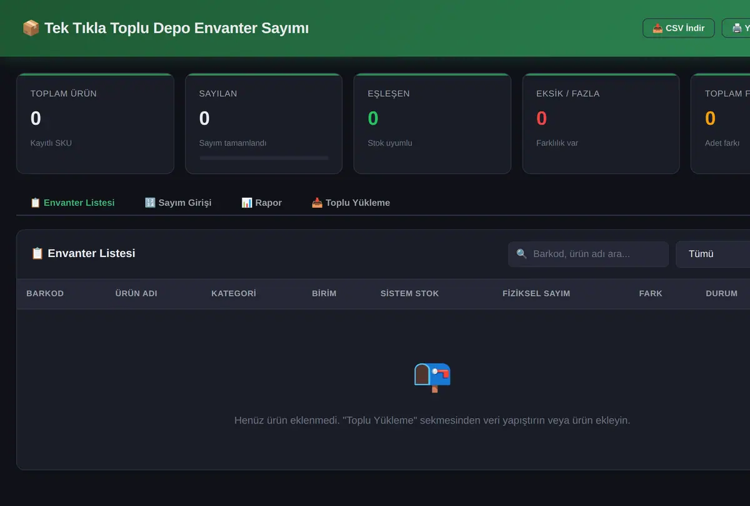750x506 pixels.
Task: Click the mailbox icon in the empty list
Action: coord(432,377)
